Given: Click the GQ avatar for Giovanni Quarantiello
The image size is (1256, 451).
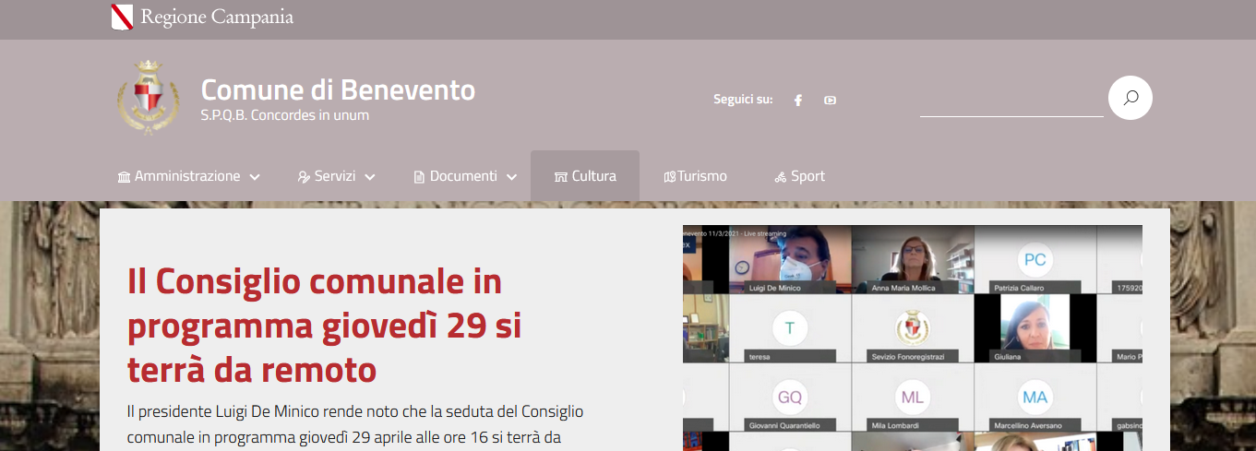Looking at the screenshot, I should [790, 398].
